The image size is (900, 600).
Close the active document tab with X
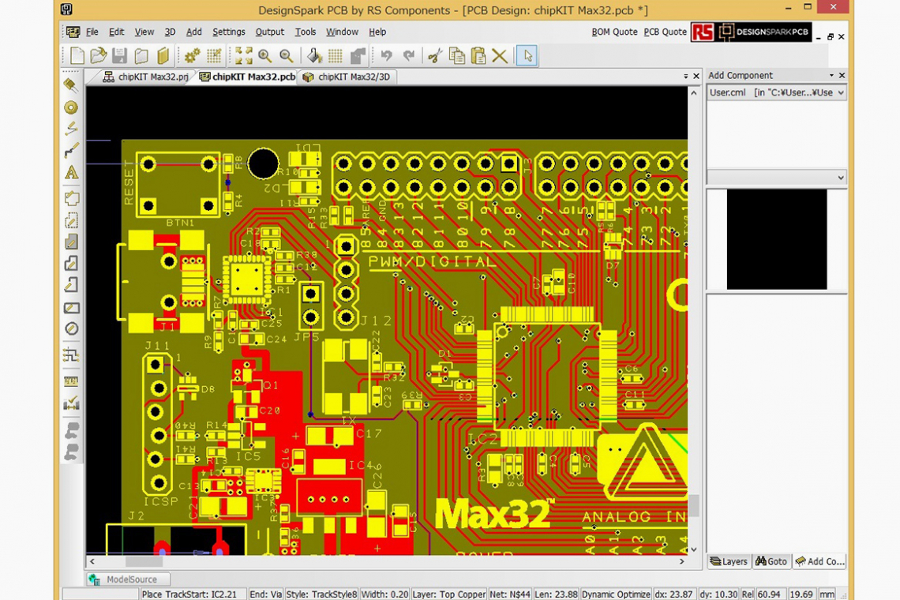696,77
